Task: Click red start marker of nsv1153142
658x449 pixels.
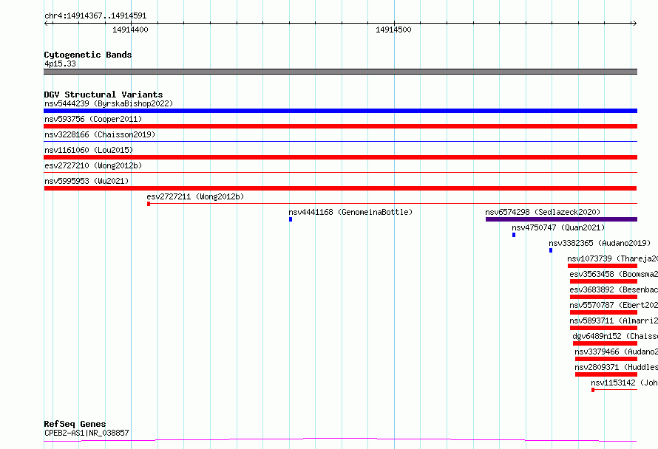Action: coord(593,390)
